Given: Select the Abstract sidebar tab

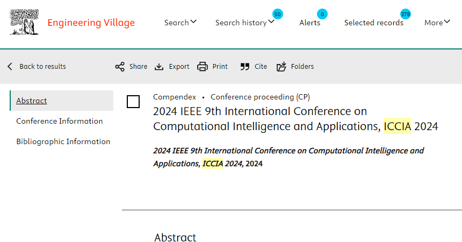Looking at the screenshot, I should tap(62, 101).
